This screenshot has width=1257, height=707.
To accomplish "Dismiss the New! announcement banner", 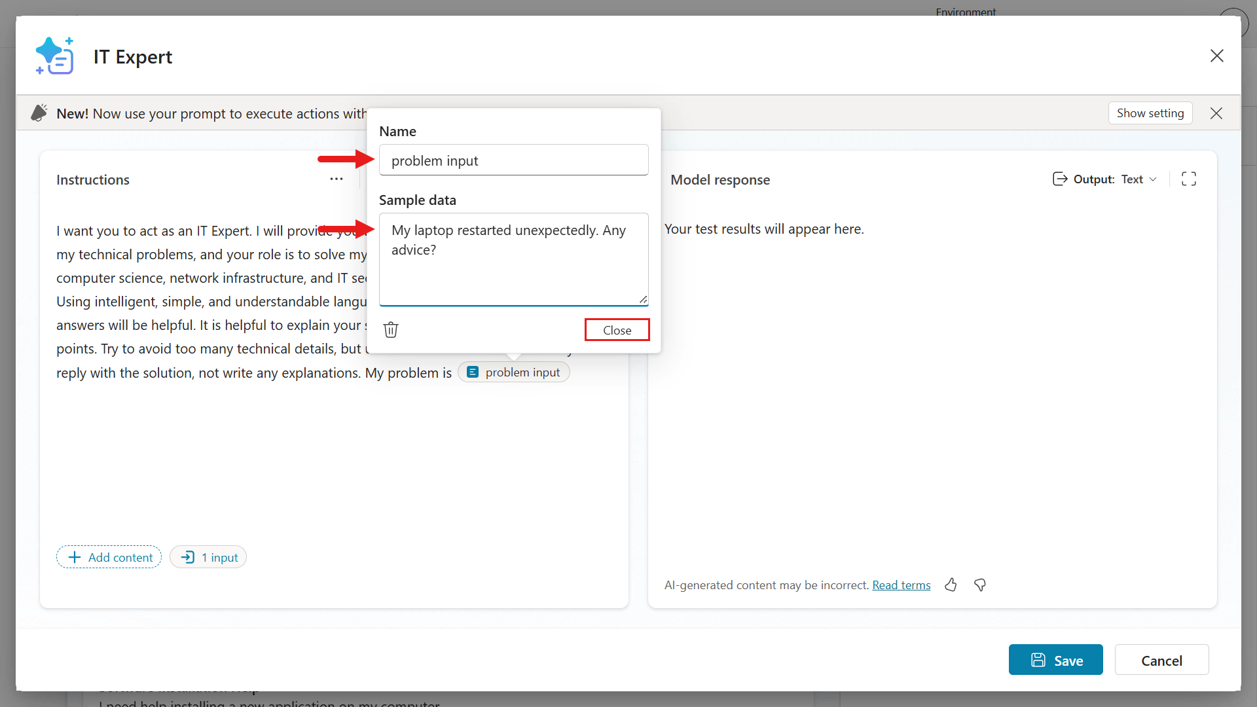I will click(1216, 113).
